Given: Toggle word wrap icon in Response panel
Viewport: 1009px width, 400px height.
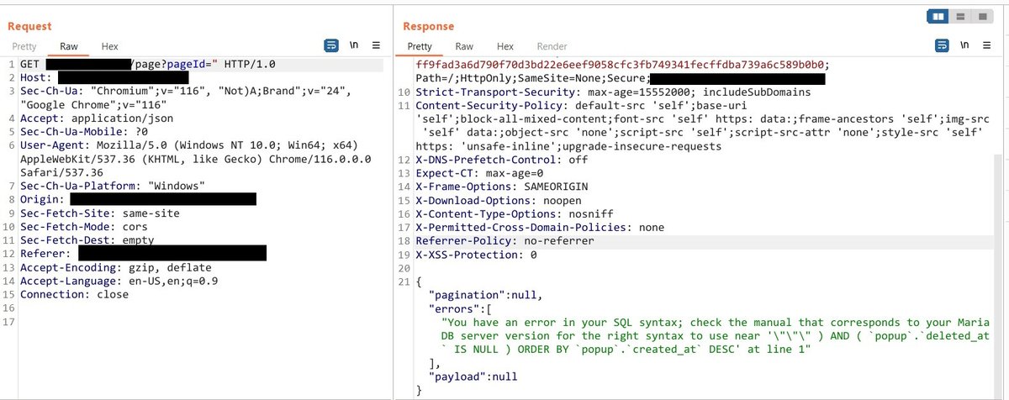Looking at the screenshot, I should tap(940, 45).
